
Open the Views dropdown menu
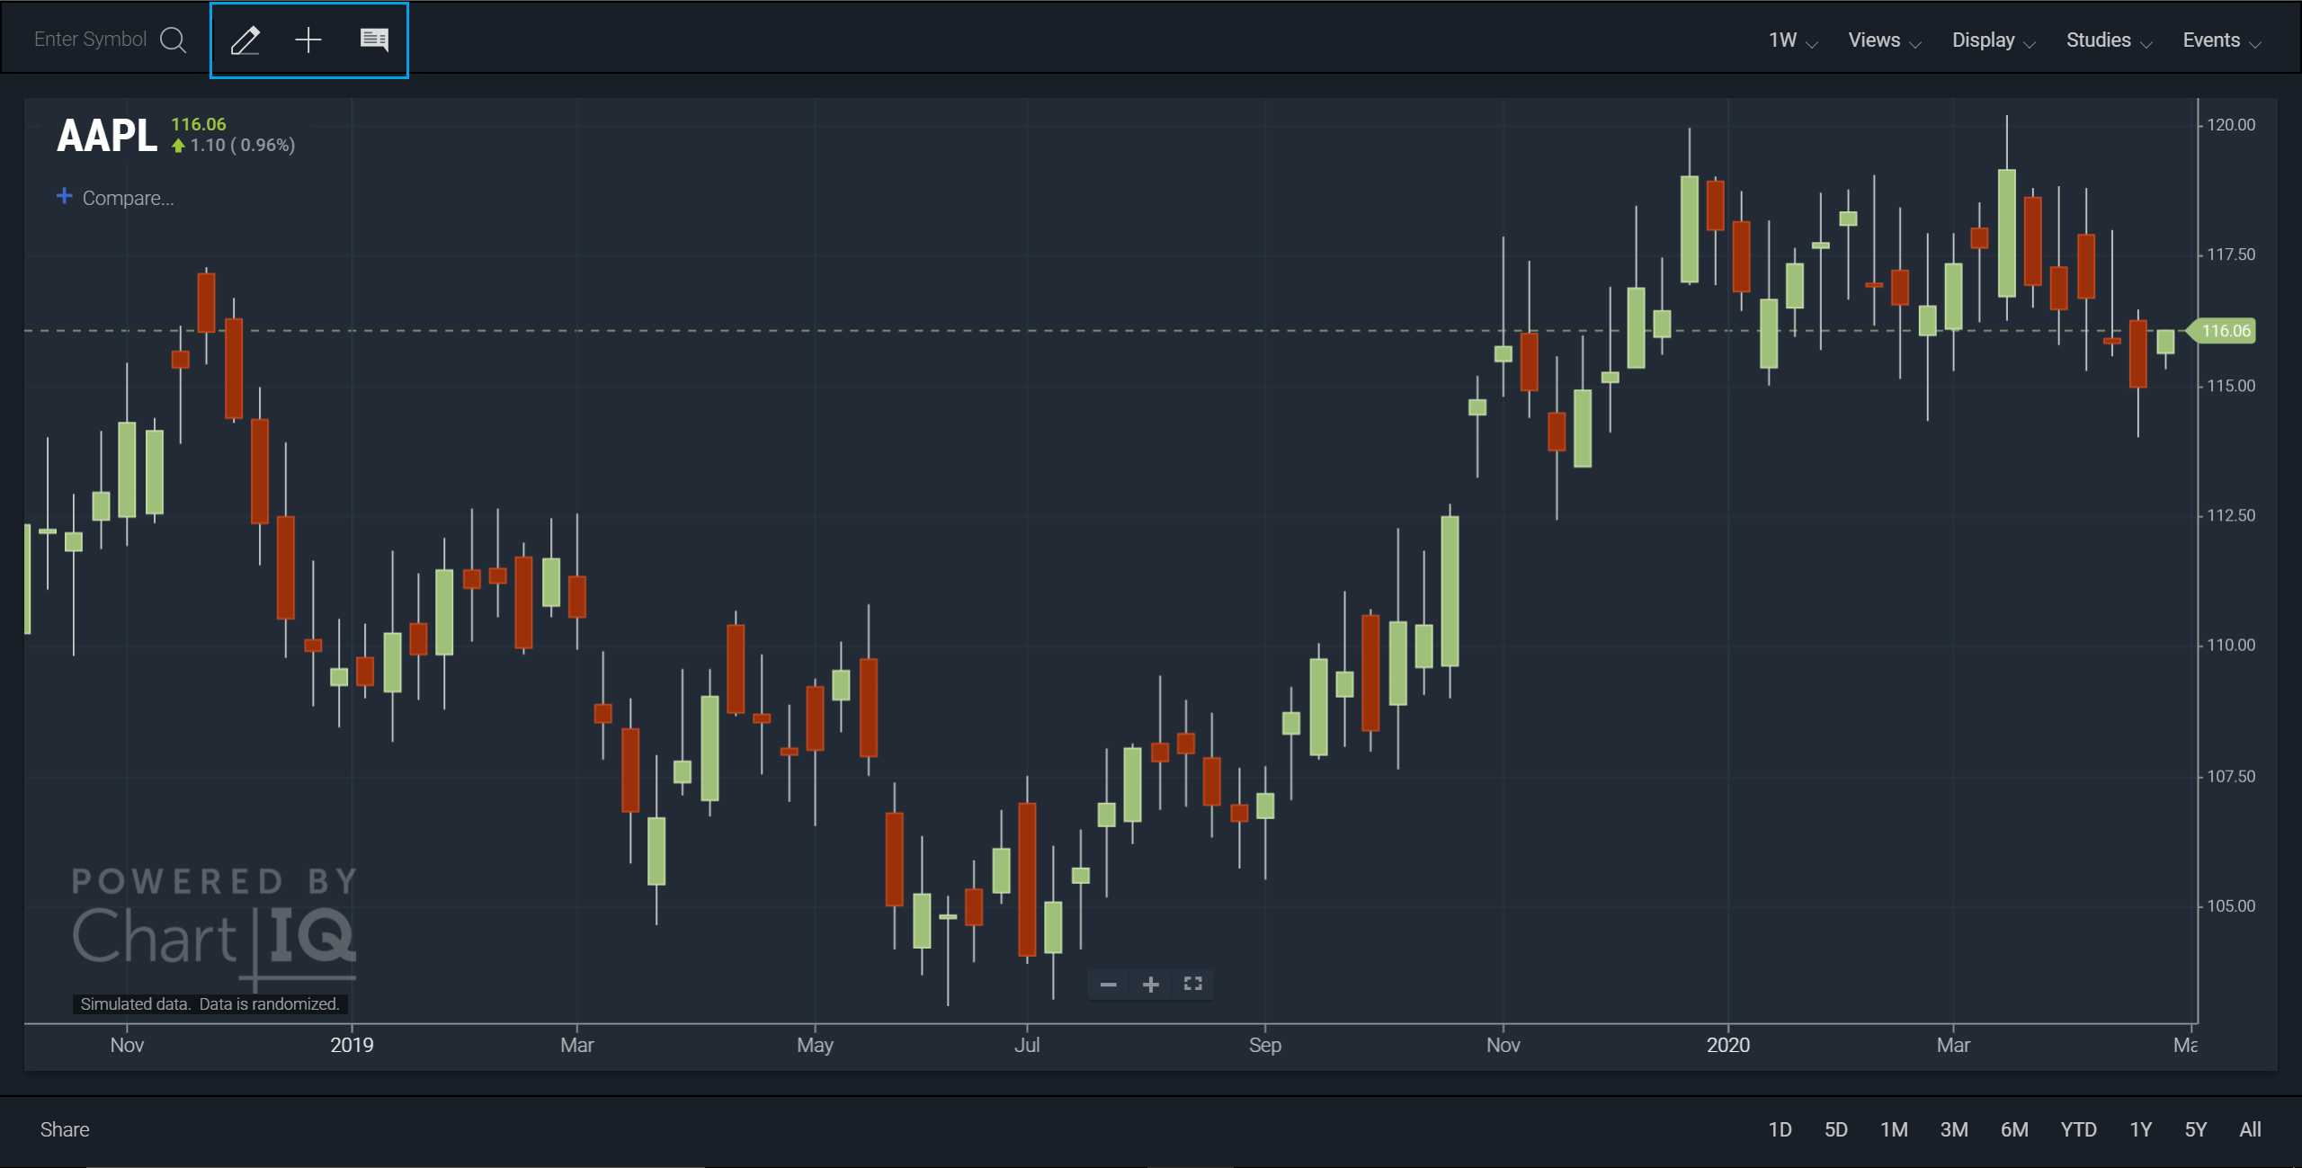pos(1885,40)
